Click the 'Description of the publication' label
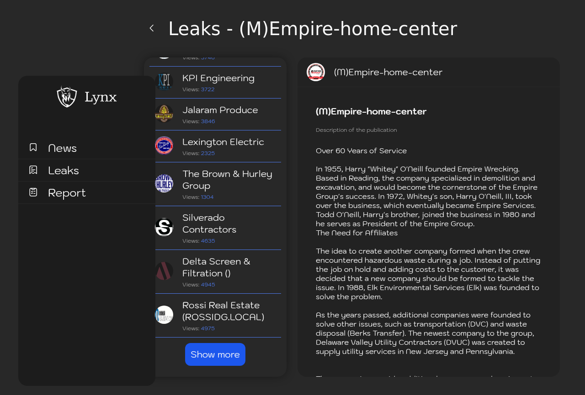Image resolution: width=585 pixels, height=395 pixels. 356,130
